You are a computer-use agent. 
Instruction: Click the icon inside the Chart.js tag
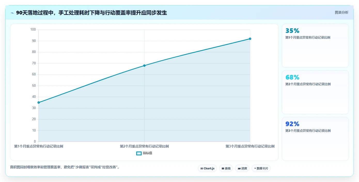coord(202,169)
